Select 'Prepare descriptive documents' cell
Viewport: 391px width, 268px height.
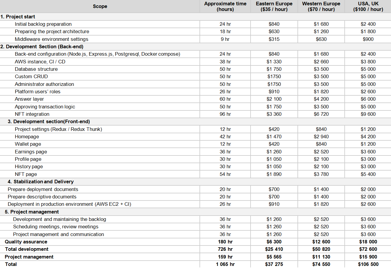point(42,197)
